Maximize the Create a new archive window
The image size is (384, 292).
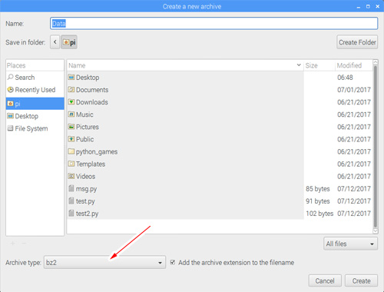click(x=368, y=6)
